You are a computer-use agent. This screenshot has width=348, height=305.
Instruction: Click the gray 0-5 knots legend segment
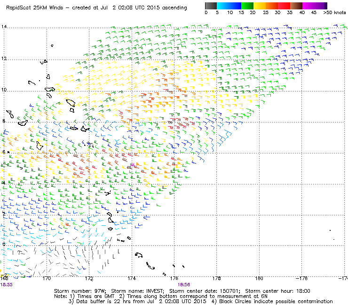(x=211, y=6)
